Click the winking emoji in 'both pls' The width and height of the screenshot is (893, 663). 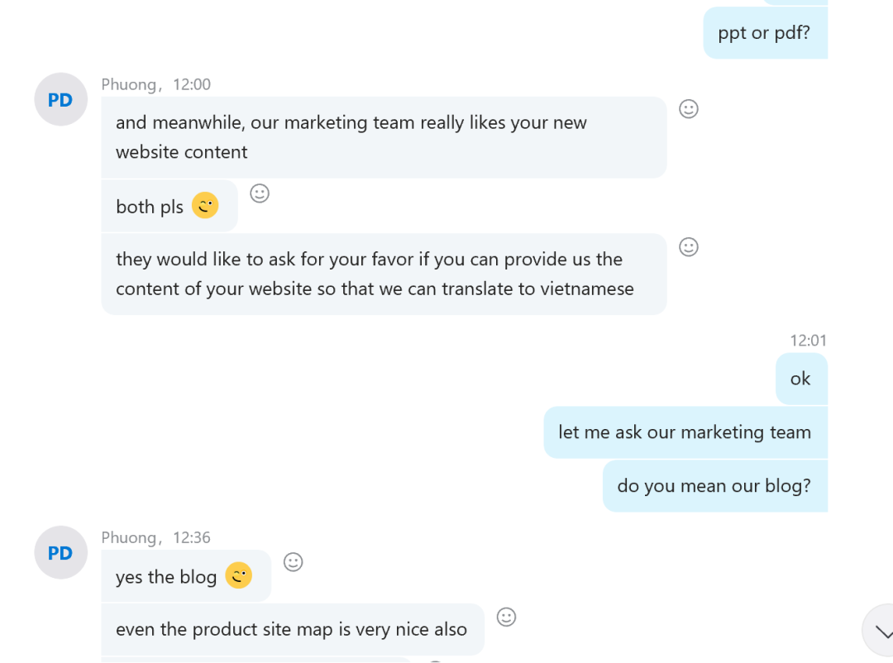pyautogui.click(x=205, y=206)
